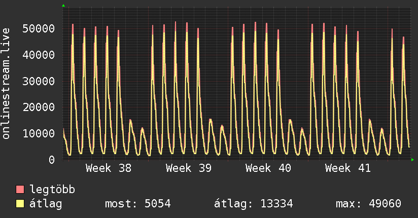Click the 50000 y-axis value
The image size is (418, 218).
(x=39, y=28)
